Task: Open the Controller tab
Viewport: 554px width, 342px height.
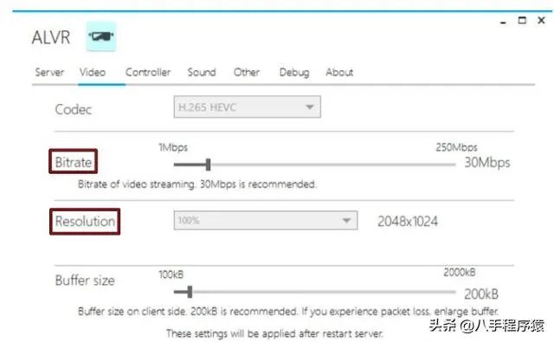Action: (148, 73)
